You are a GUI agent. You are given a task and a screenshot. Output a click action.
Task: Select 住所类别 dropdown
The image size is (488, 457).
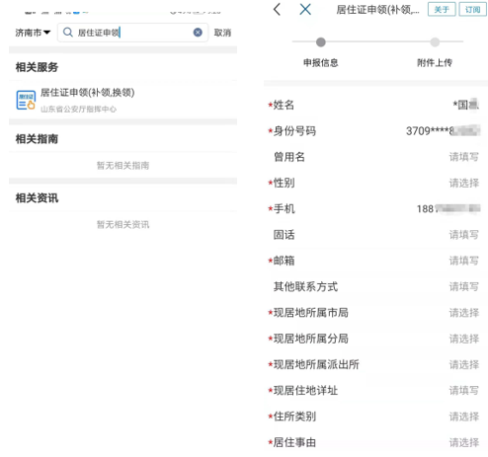374,417
